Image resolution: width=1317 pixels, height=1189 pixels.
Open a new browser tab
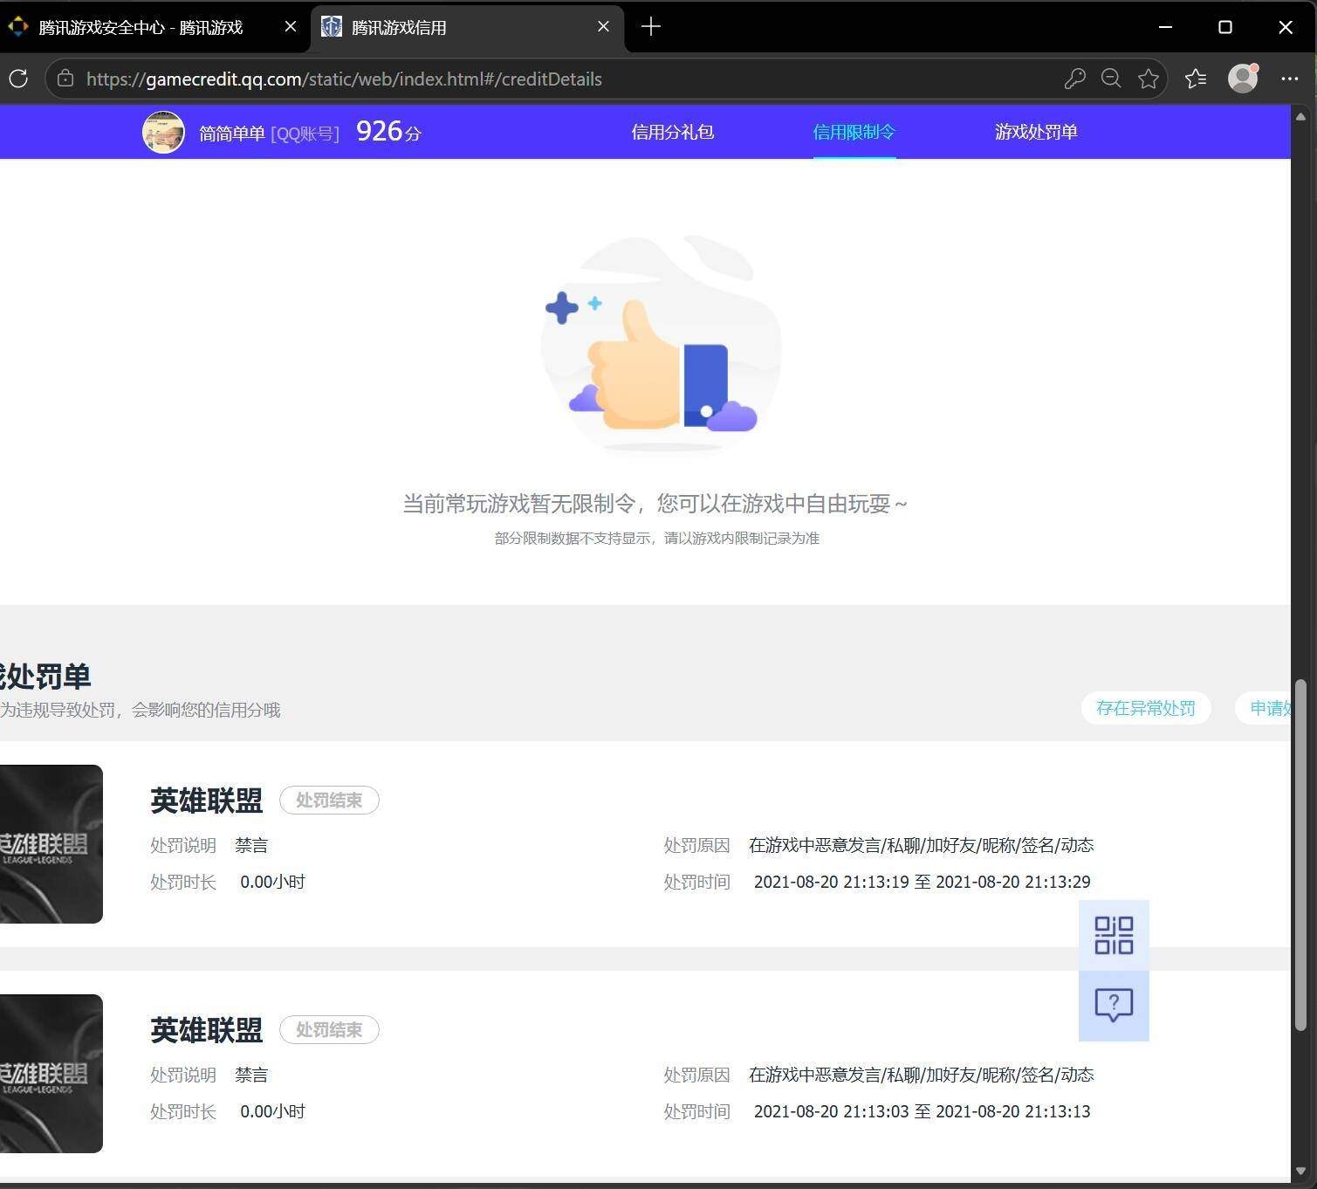pos(651,27)
